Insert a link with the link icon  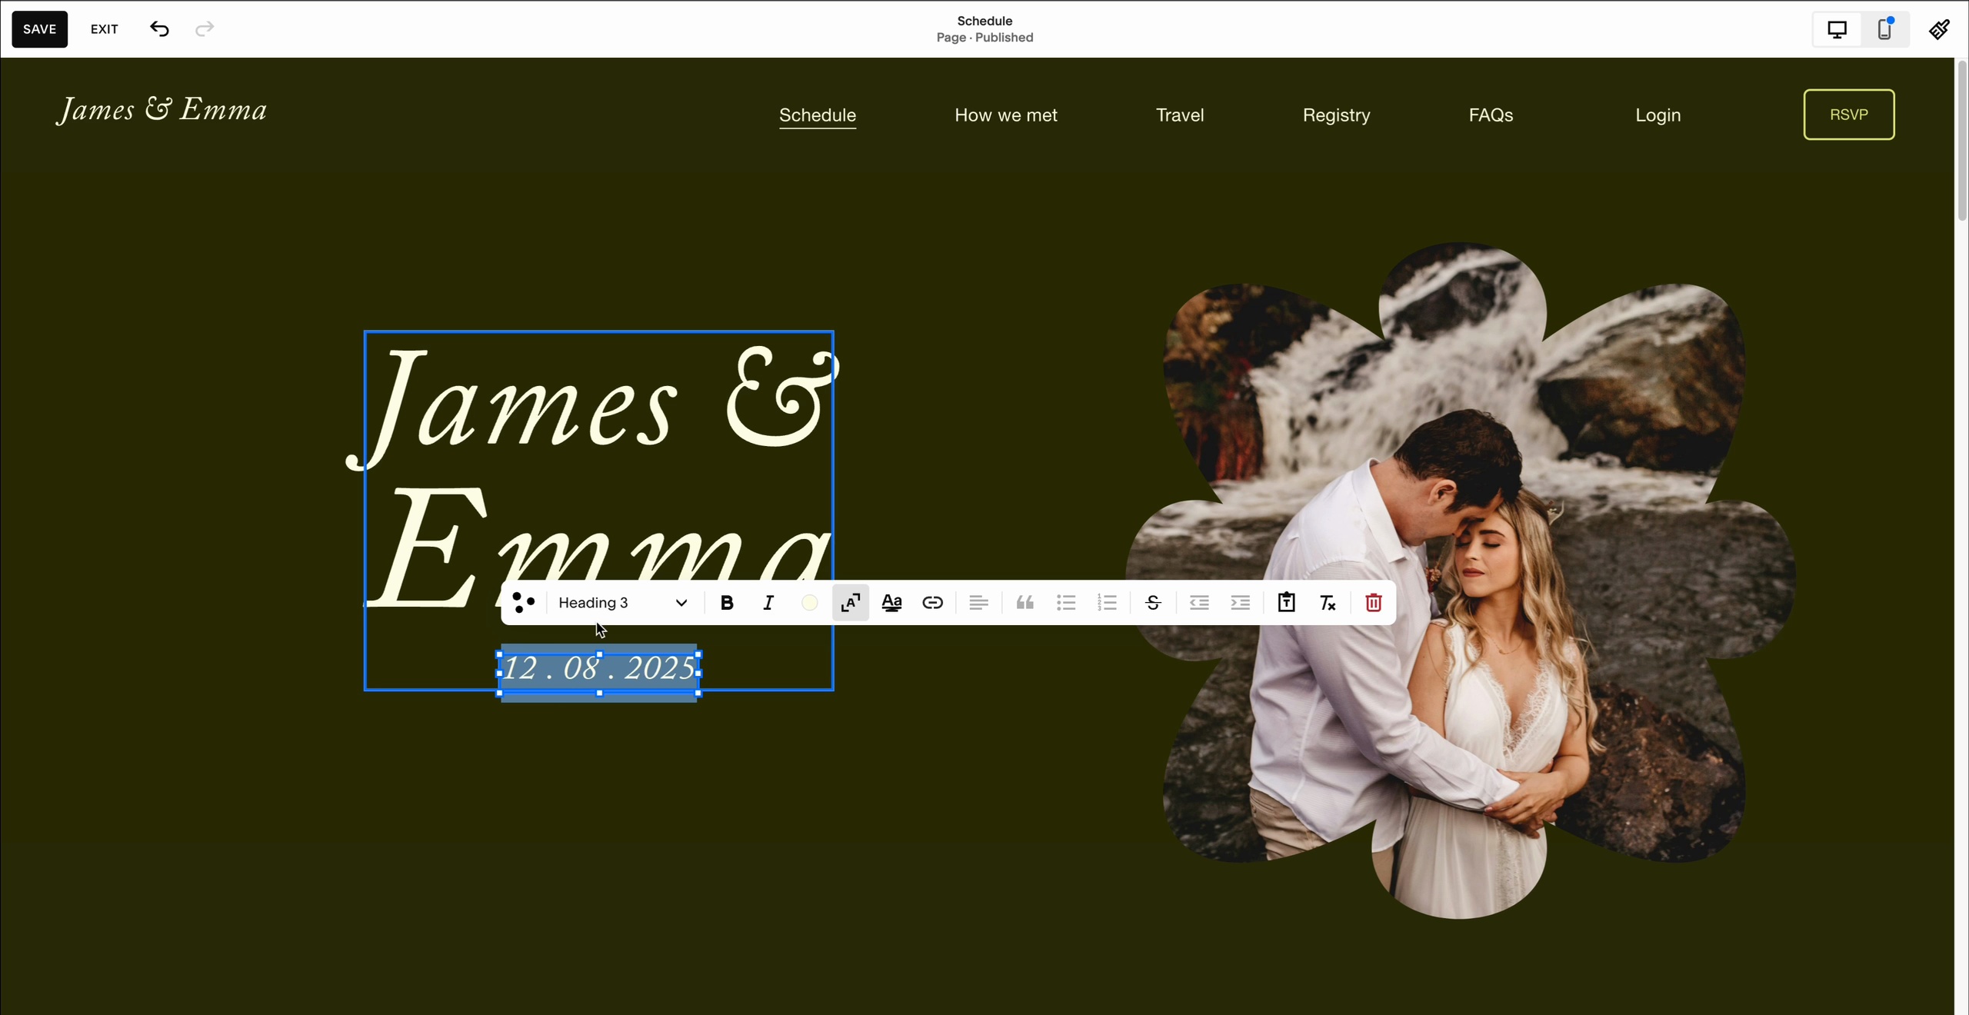tap(932, 603)
